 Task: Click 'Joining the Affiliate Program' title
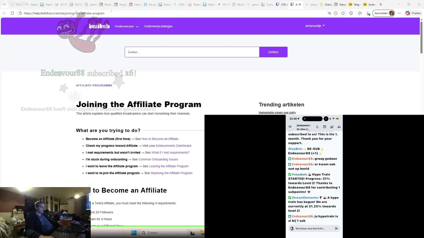pos(138,104)
